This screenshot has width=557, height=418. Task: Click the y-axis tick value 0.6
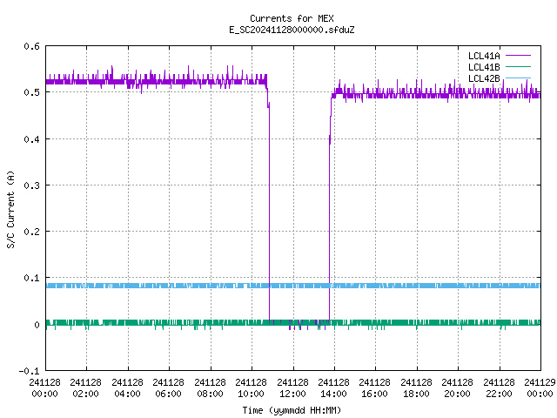(31, 46)
